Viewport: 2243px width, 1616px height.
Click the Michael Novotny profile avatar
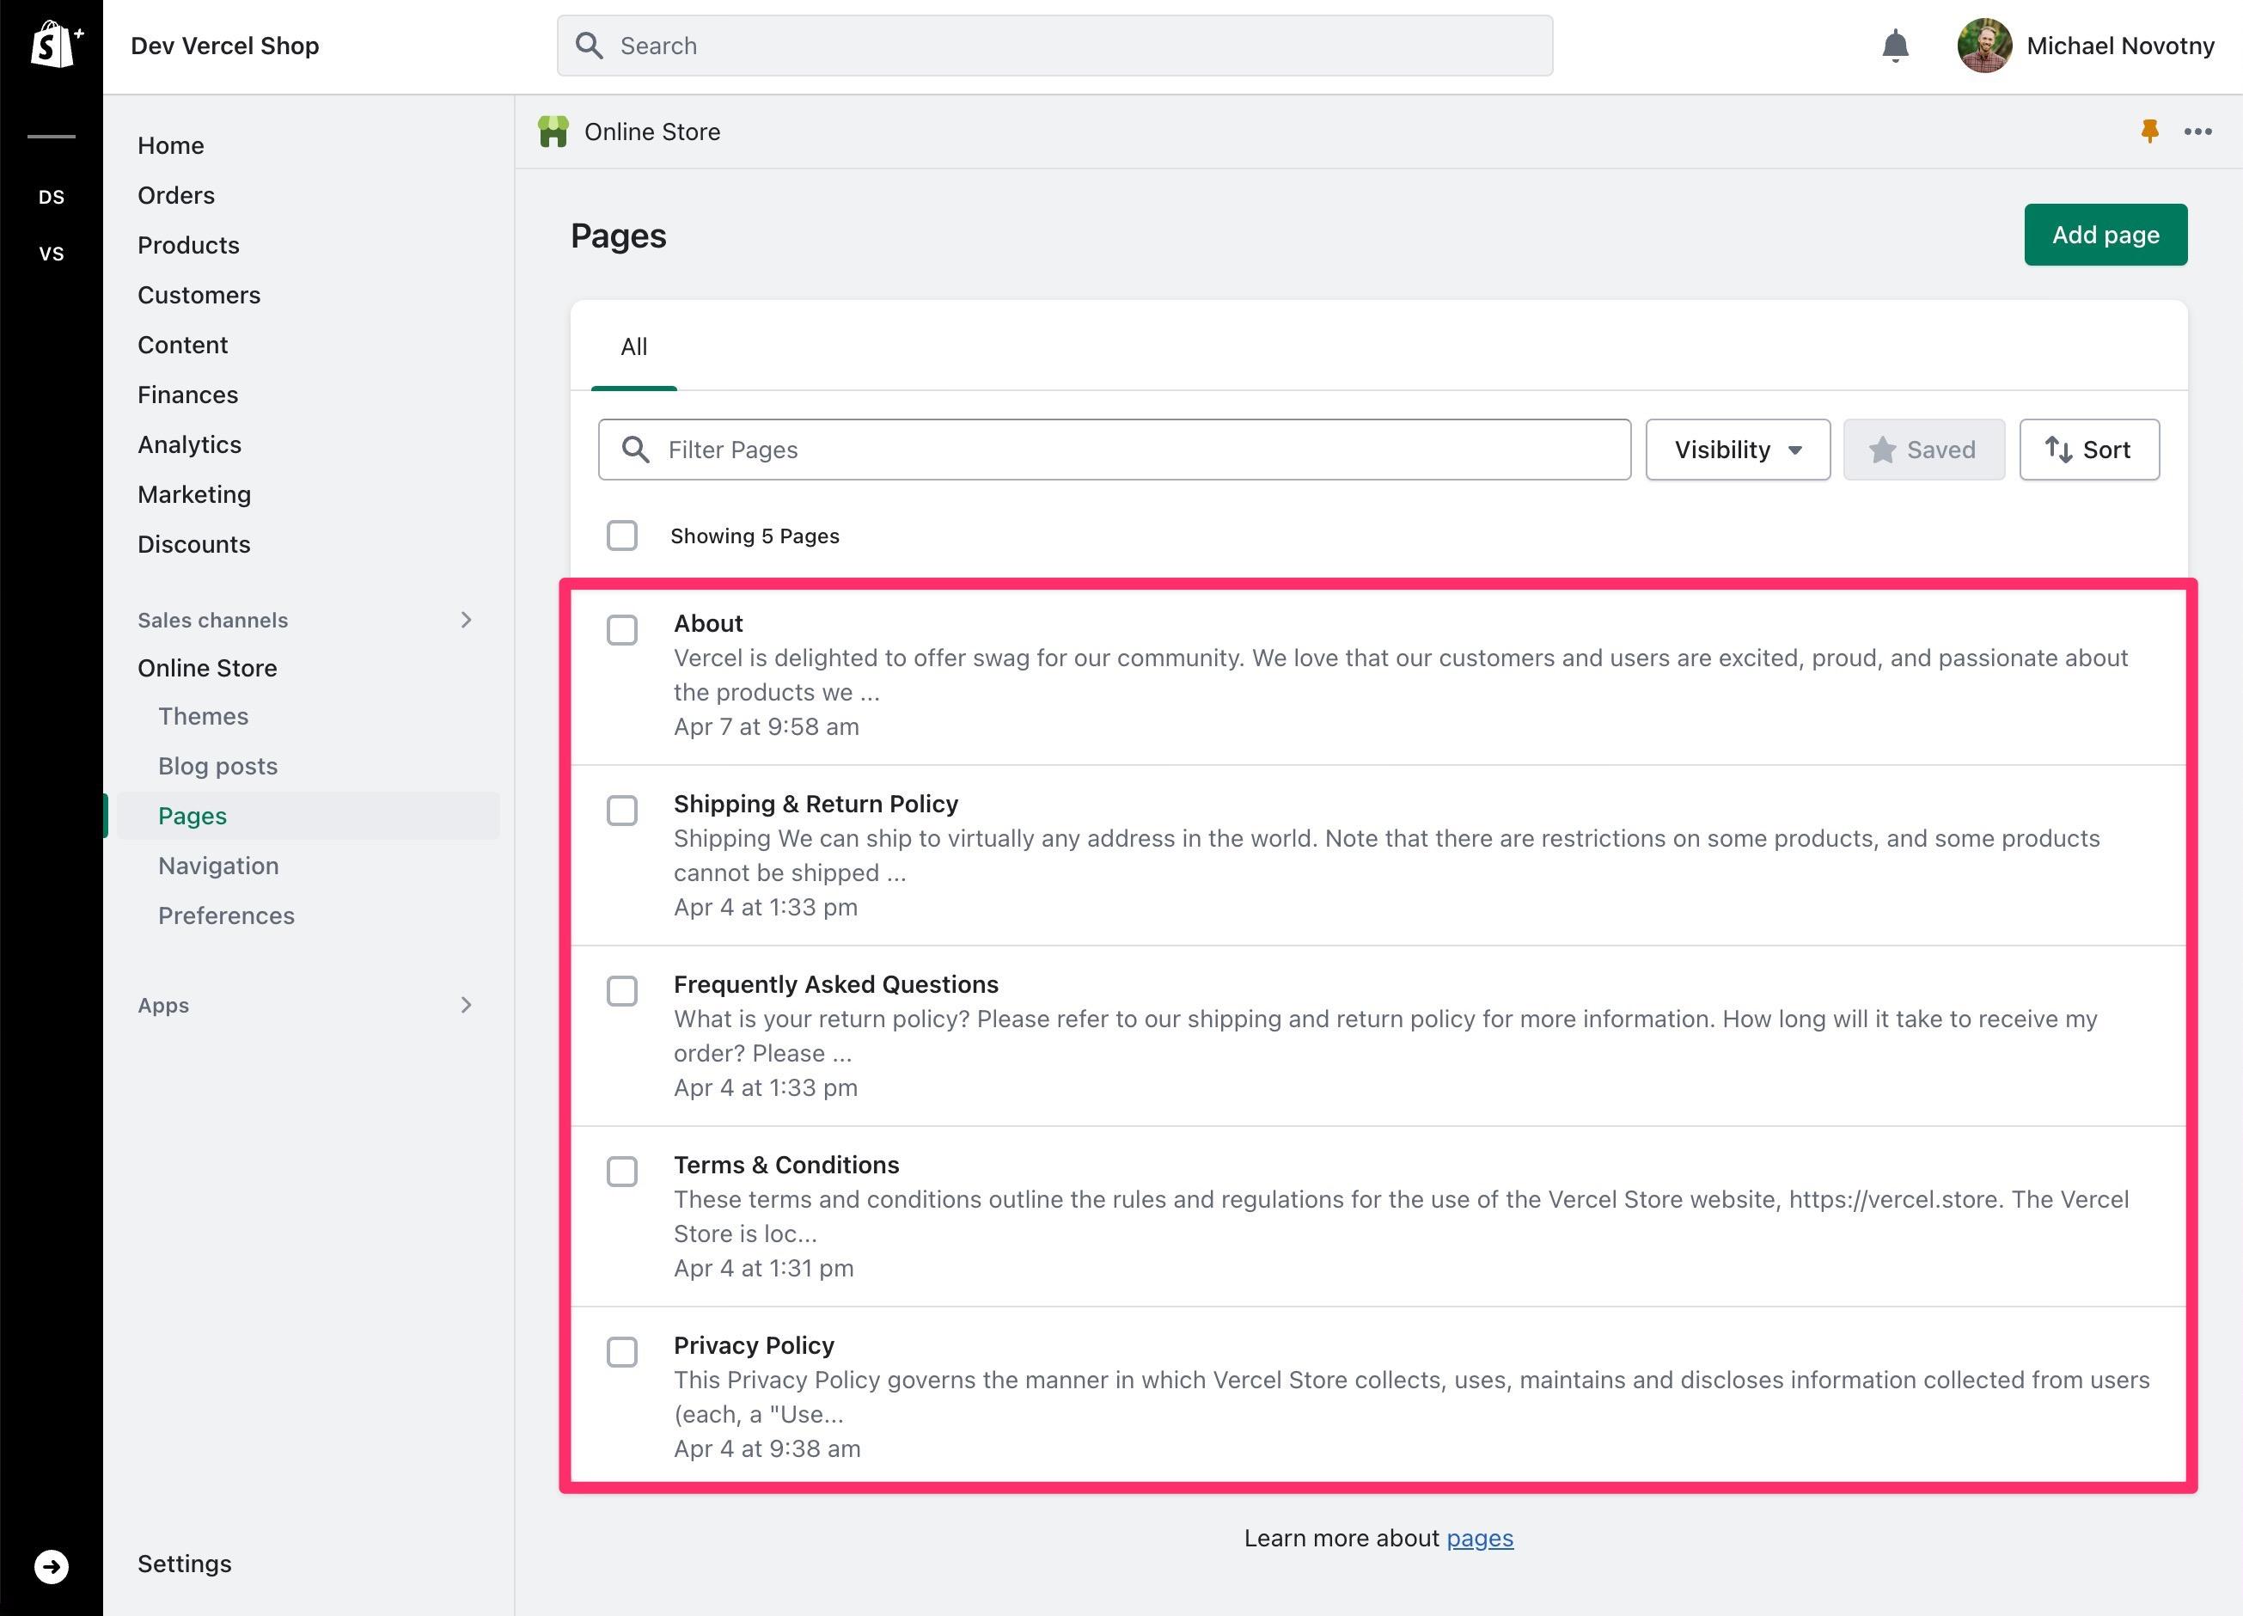(x=1982, y=46)
